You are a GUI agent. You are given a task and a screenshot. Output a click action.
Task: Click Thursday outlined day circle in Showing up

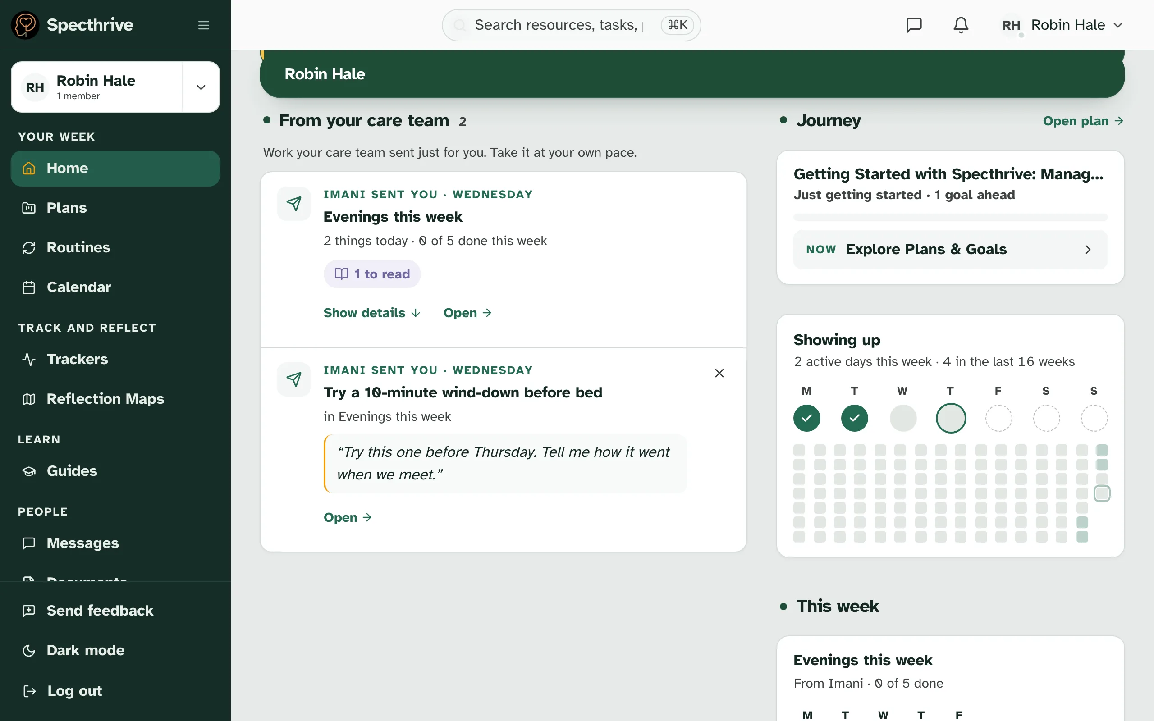coord(950,418)
